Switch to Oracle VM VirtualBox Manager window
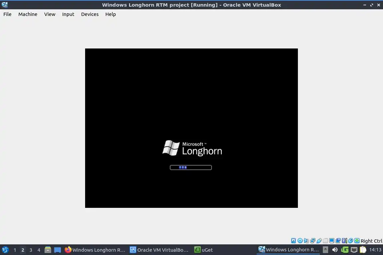 tap(159, 250)
